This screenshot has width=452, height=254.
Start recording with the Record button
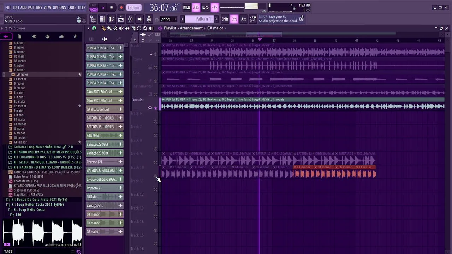coord(121,7)
